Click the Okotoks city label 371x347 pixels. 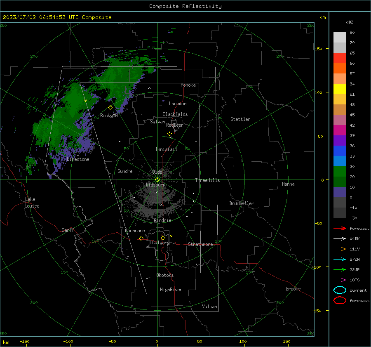(165, 275)
